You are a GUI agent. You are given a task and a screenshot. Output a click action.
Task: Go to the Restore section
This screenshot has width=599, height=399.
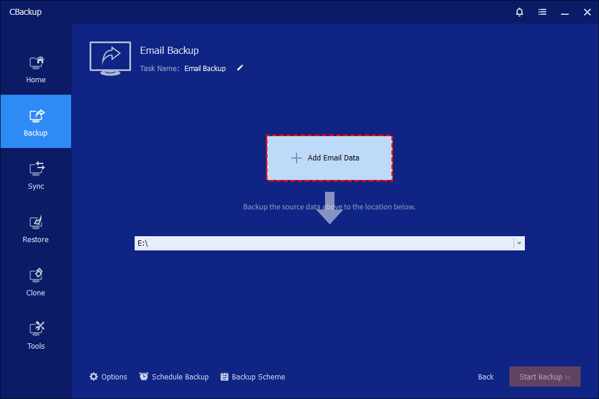36,229
